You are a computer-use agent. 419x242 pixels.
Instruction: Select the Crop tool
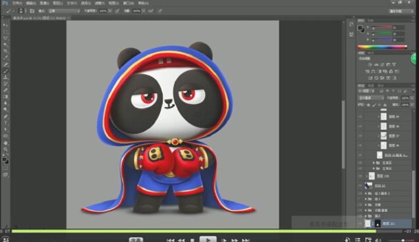click(5, 51)
